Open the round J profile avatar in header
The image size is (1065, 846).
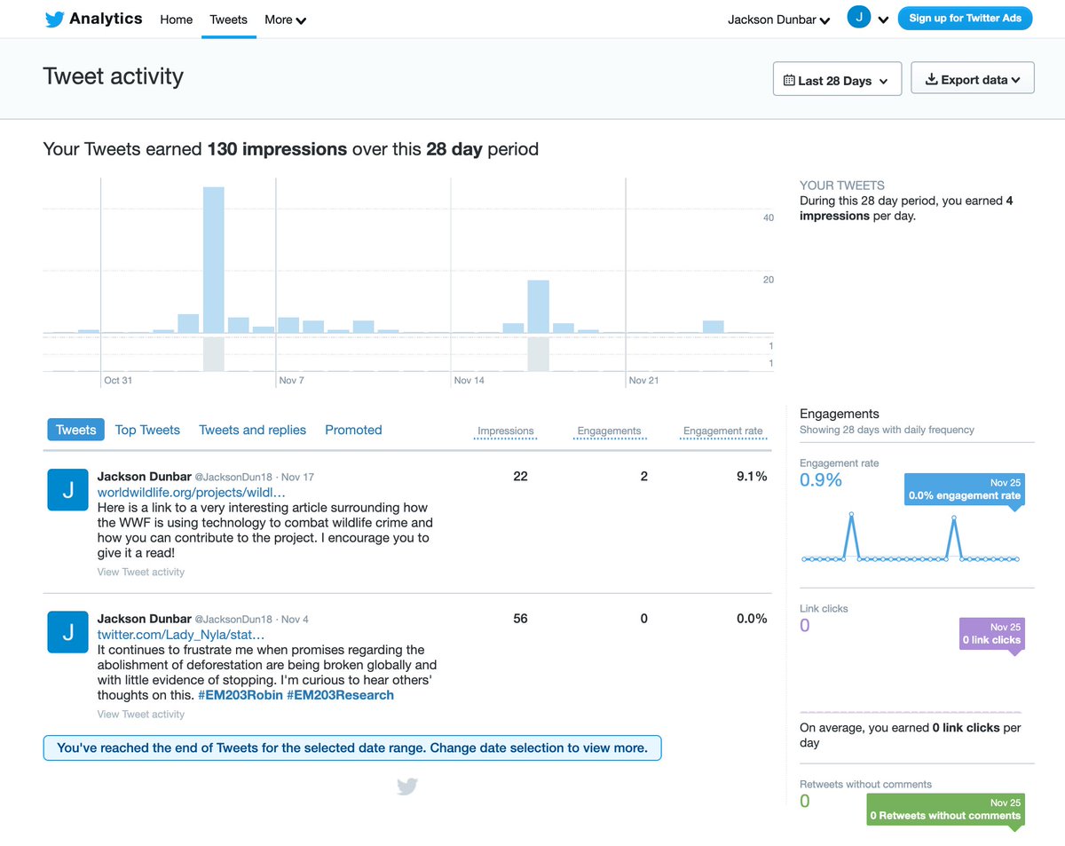[x=858, y=17]
